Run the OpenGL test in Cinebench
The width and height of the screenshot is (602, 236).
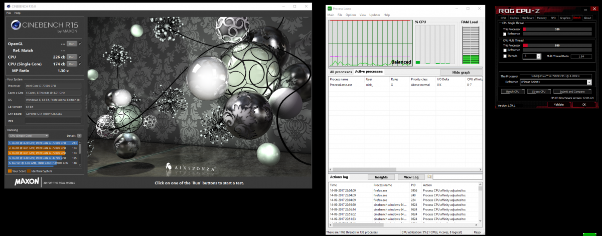coord(72,44)
